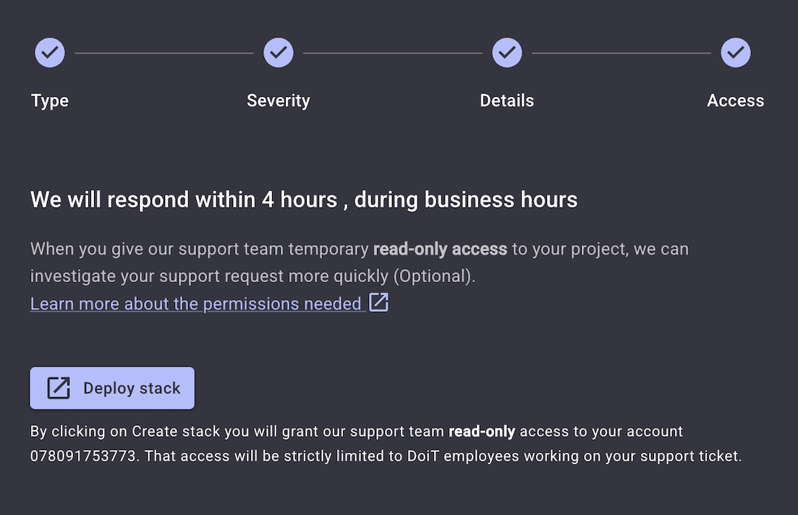Return to the Details step label
This screenshot has height=515, width=798.
coord(507,101)
